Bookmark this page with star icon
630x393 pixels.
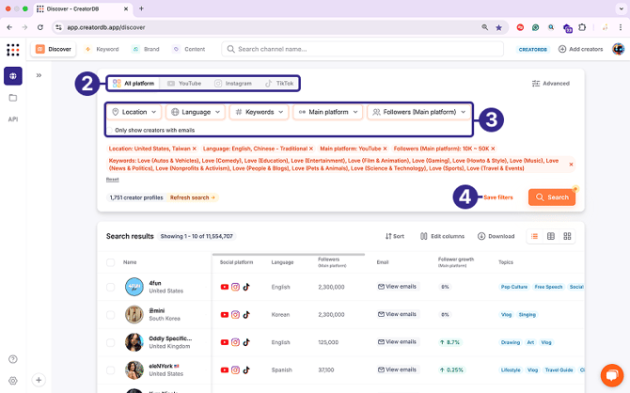498,27
